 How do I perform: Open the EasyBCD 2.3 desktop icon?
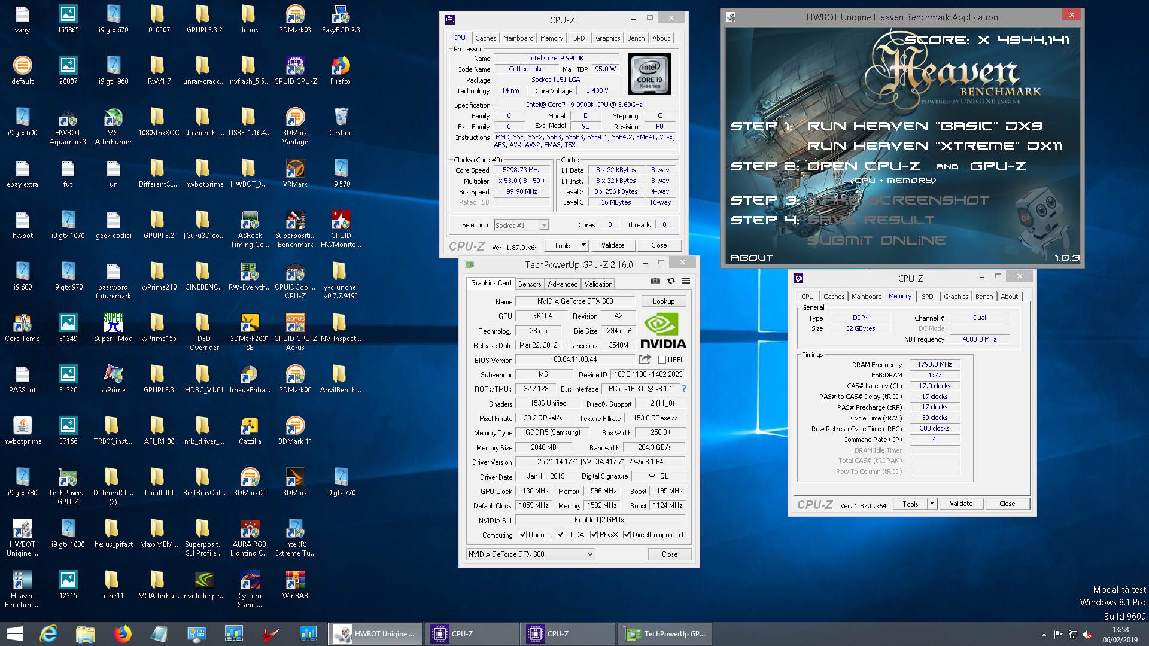341,19
